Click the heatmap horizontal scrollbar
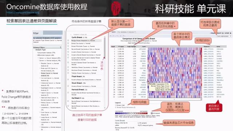The image size is (233, 131). [x=175, y=99]
